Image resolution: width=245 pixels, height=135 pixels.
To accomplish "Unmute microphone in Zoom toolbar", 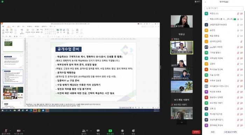I will 6,132.
